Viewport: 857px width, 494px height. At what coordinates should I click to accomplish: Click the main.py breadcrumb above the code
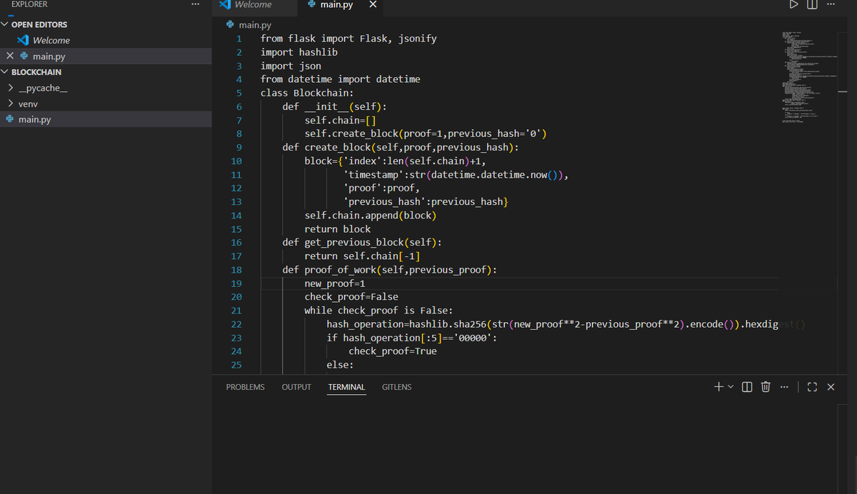pos(255,24)
